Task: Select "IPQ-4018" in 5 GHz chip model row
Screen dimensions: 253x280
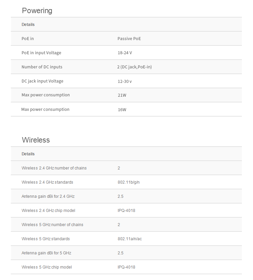Action: (126, 267)
